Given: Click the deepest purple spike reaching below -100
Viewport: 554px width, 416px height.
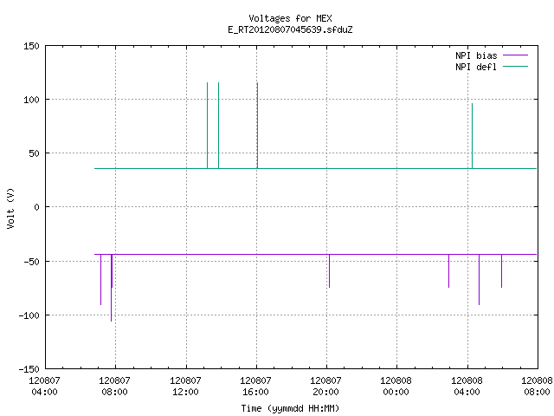Looking at the screenshot, I should 111,288.
